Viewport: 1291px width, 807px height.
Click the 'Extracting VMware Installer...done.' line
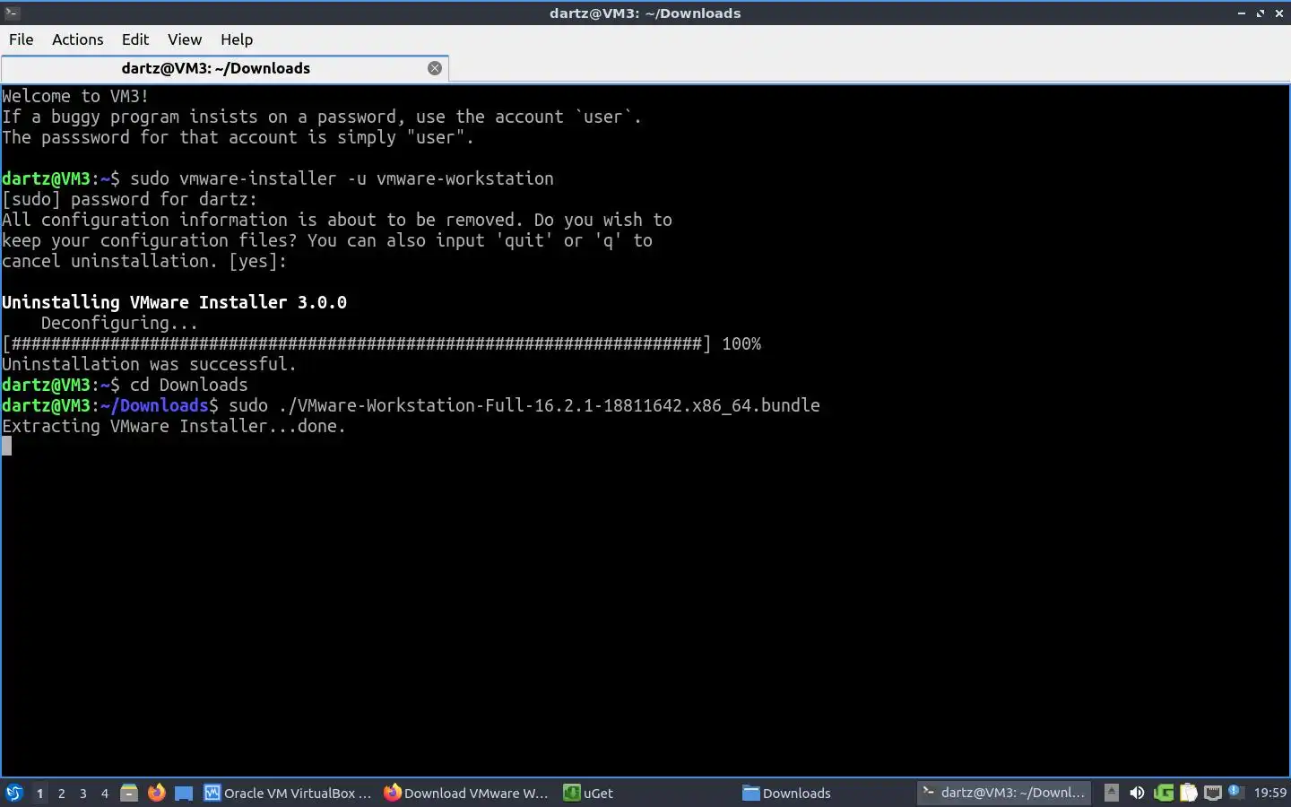(x=174, y=426)
